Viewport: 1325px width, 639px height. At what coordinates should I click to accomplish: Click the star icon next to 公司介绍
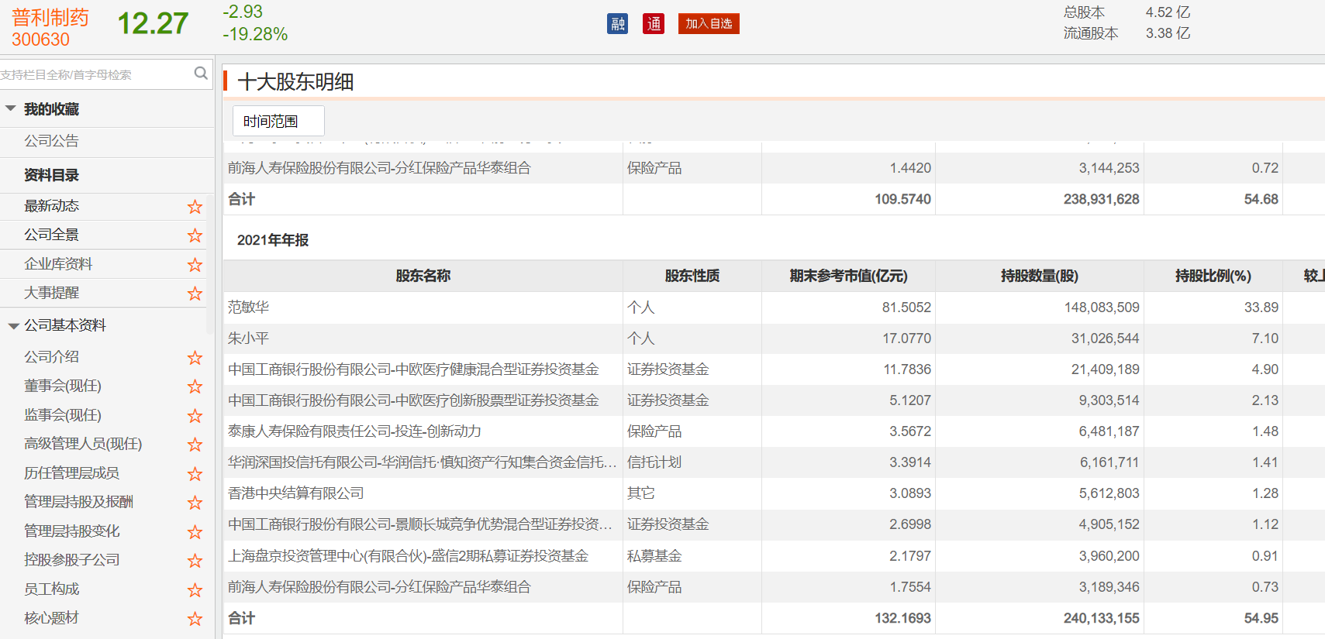pyautogui.click(x=195, y=358)
